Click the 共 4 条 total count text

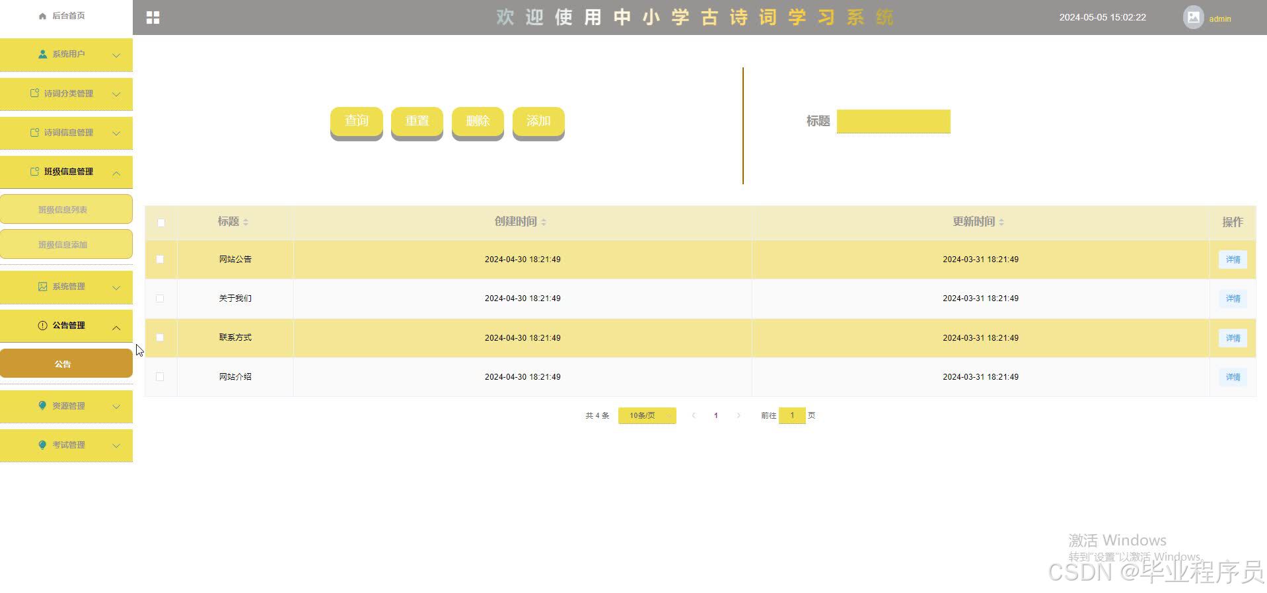pyautogui.click(x=597, y=415)
